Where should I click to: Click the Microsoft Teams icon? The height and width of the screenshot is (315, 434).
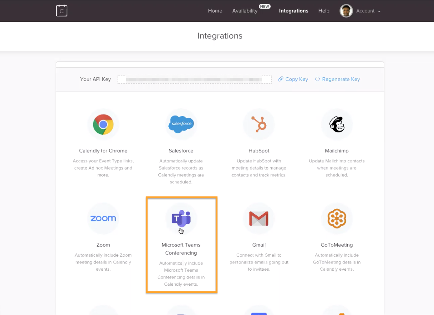(x=181, y=218)
